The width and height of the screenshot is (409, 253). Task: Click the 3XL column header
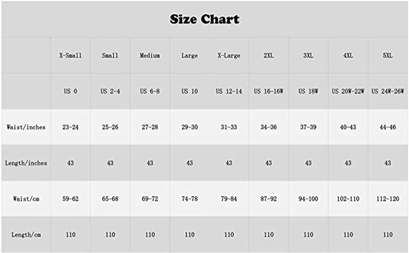[x=308, y=56]
